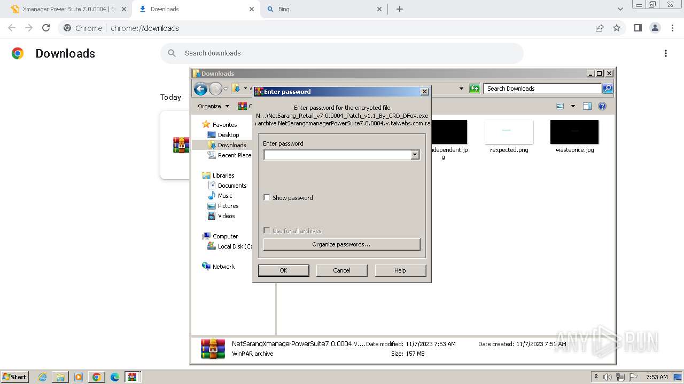The image size is (684, 384).
Task: Toggle the Explorer preview pane icon
Action: point(587,106)
